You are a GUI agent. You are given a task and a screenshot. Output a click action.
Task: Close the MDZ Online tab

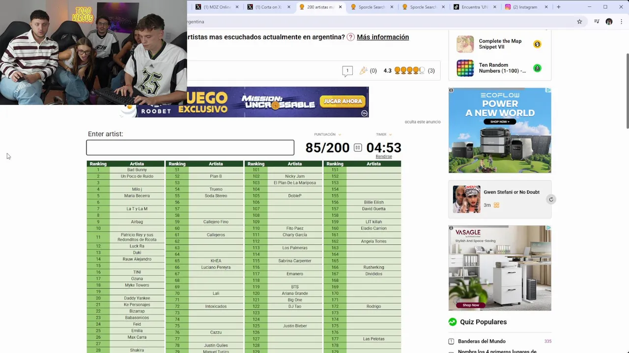237,7
